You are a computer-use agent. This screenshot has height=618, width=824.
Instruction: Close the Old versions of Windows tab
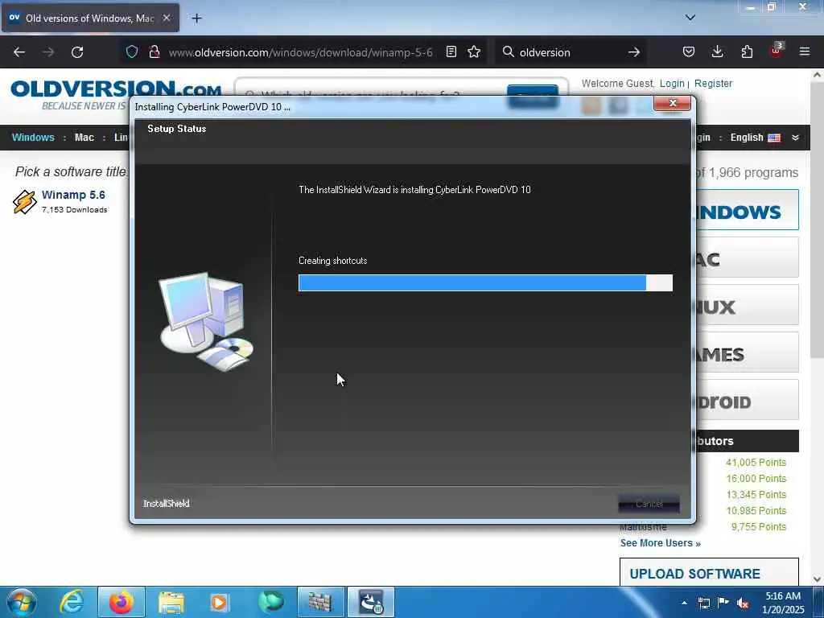click(167, 18)
